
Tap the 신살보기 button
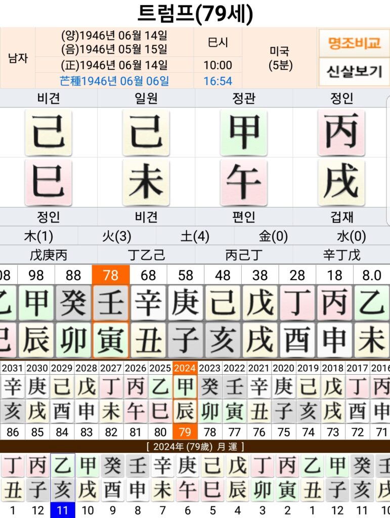(x=354, y=71)
